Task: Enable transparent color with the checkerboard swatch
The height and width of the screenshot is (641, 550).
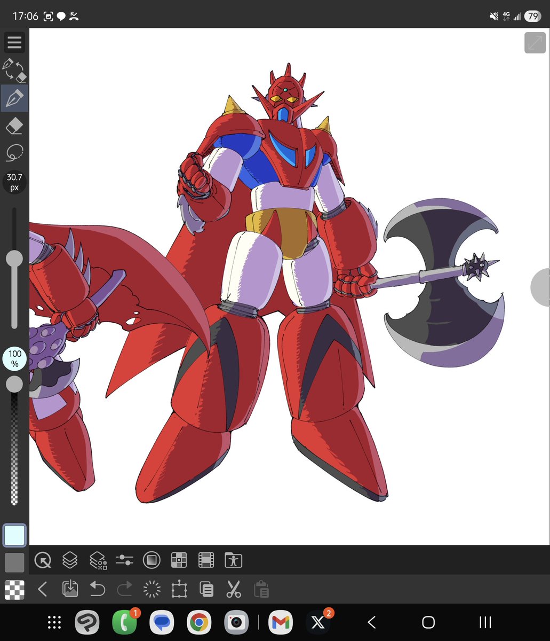Action: (x=14, y=589)
